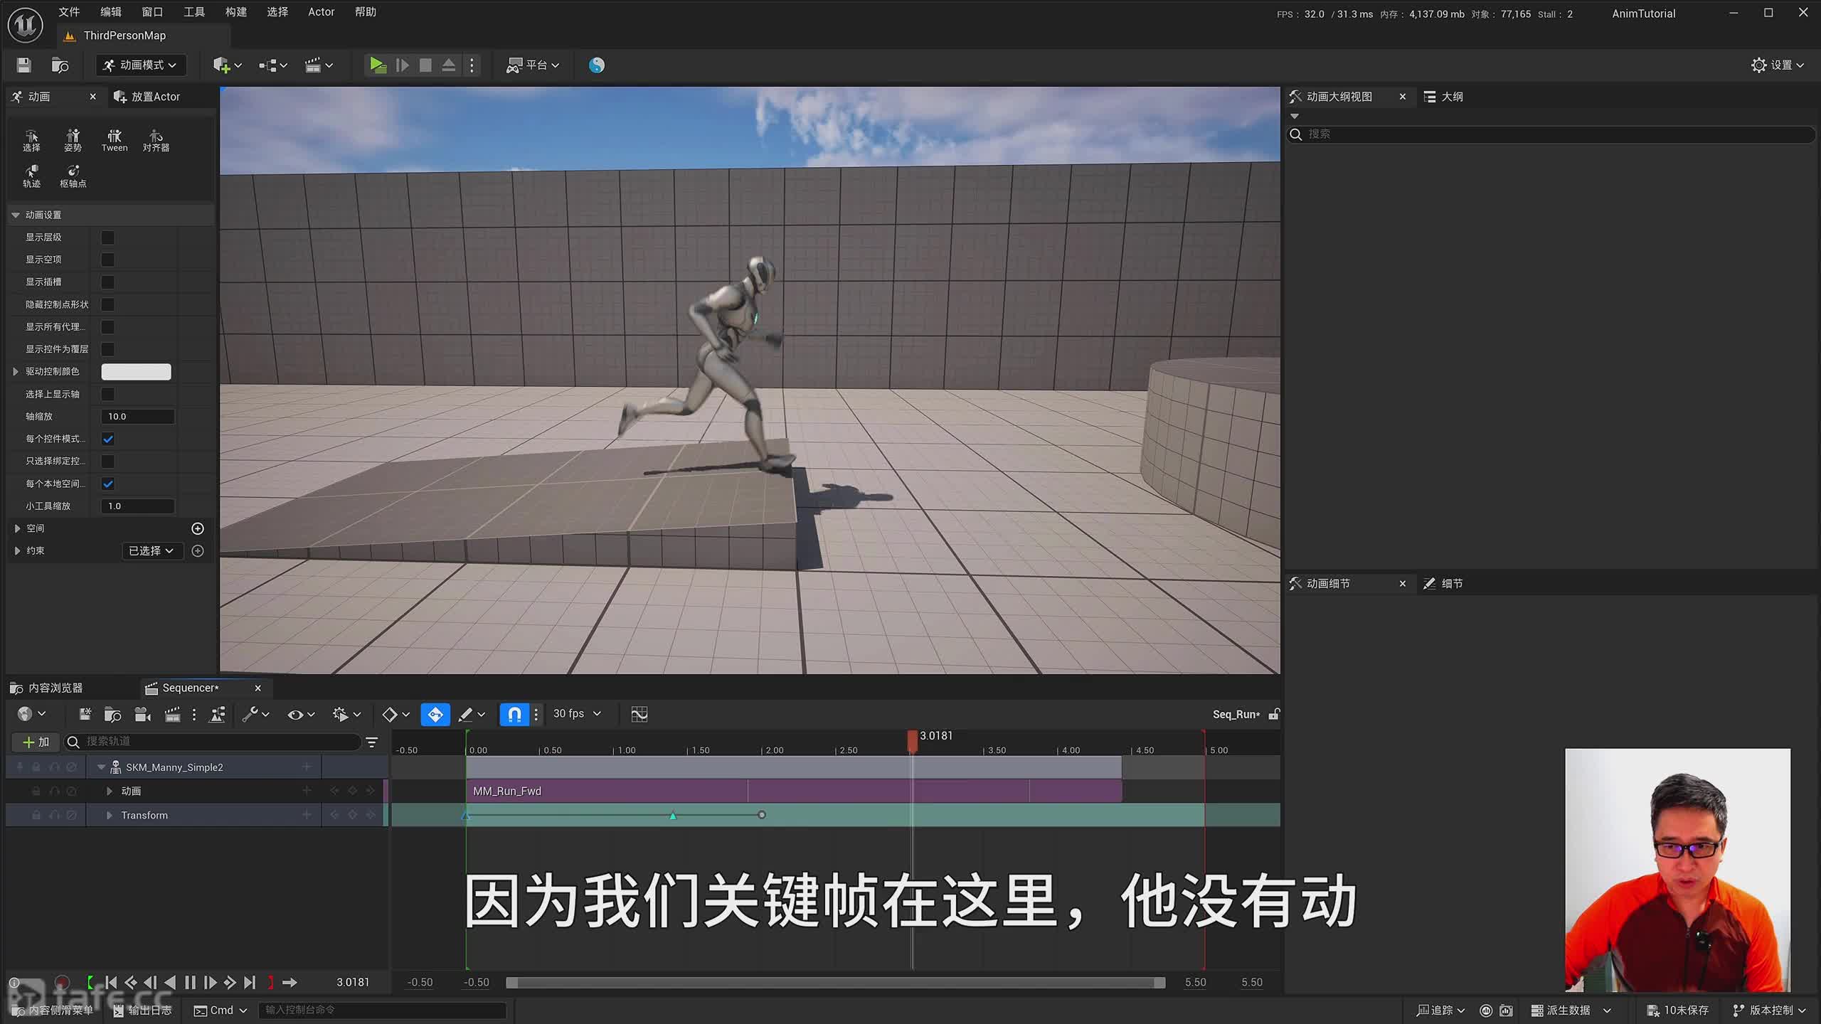Open the 设置 settings button
This screenshot has height=1024, width=1821.
point(1777,65)
